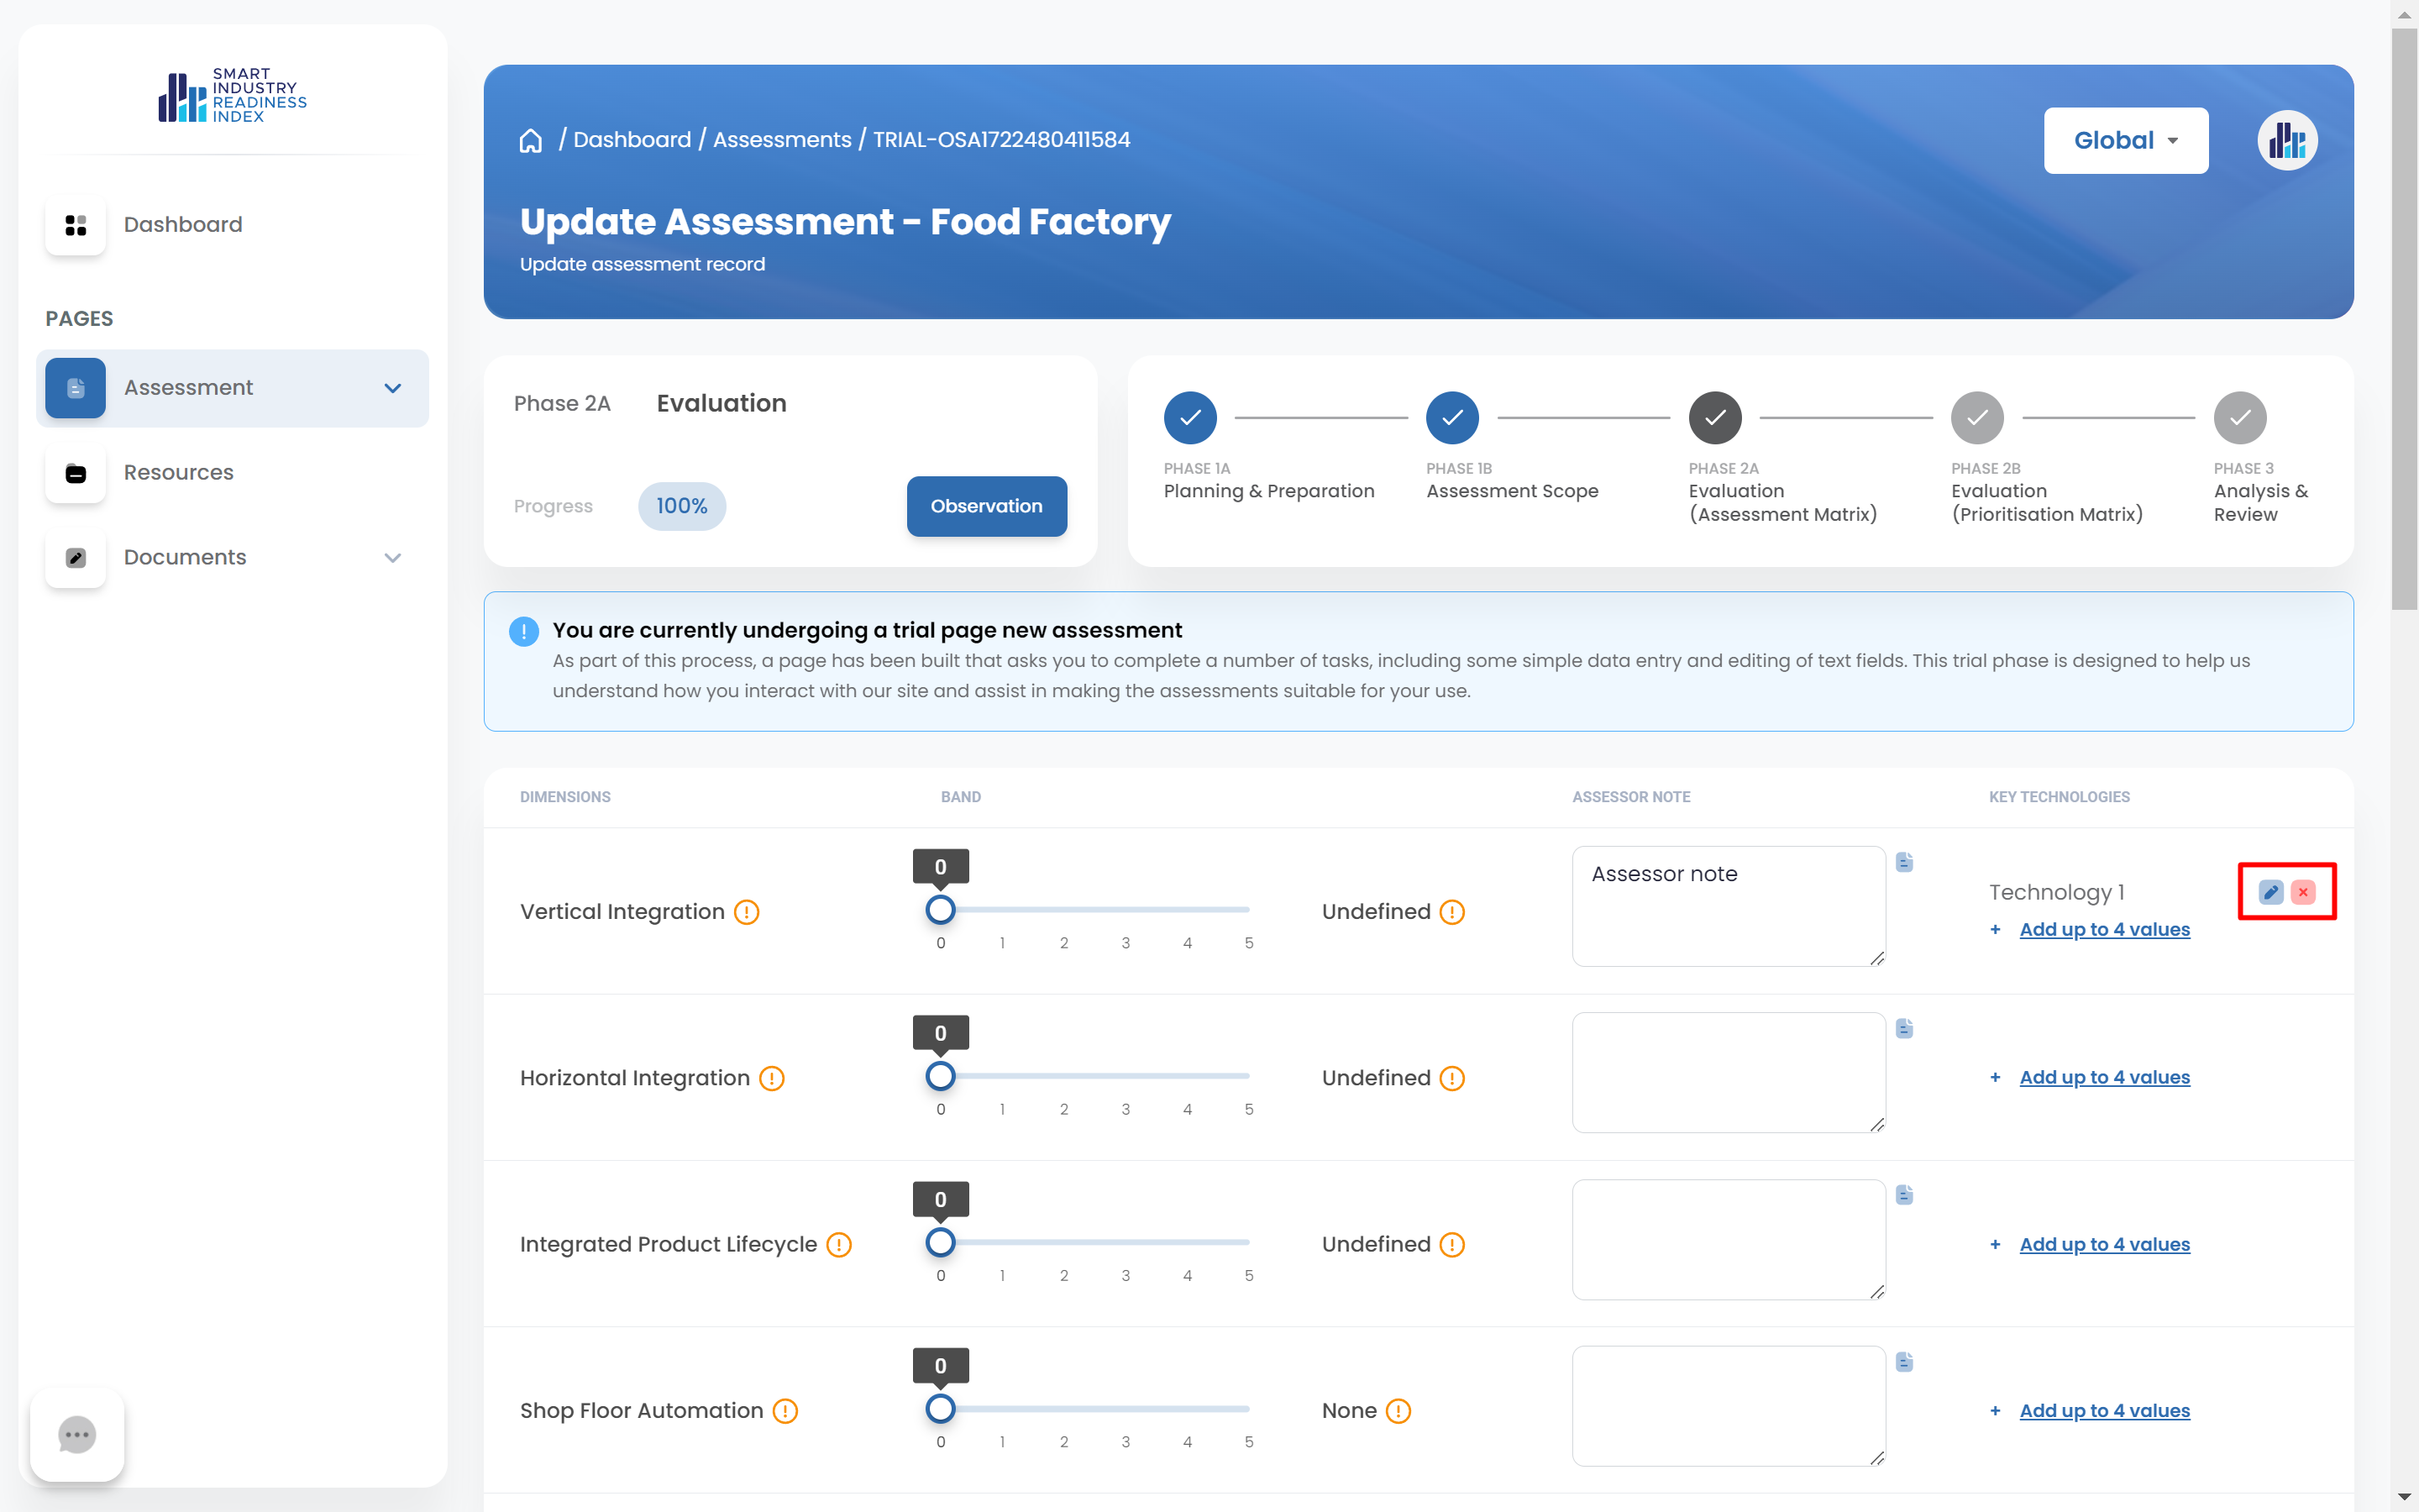Open Resources page in sidebar
This screenshot has width=2419, height=1512.
coord(178,472)
